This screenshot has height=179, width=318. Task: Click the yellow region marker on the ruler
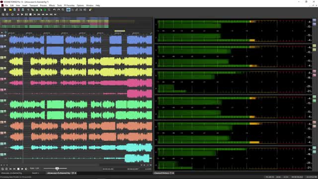120,31
